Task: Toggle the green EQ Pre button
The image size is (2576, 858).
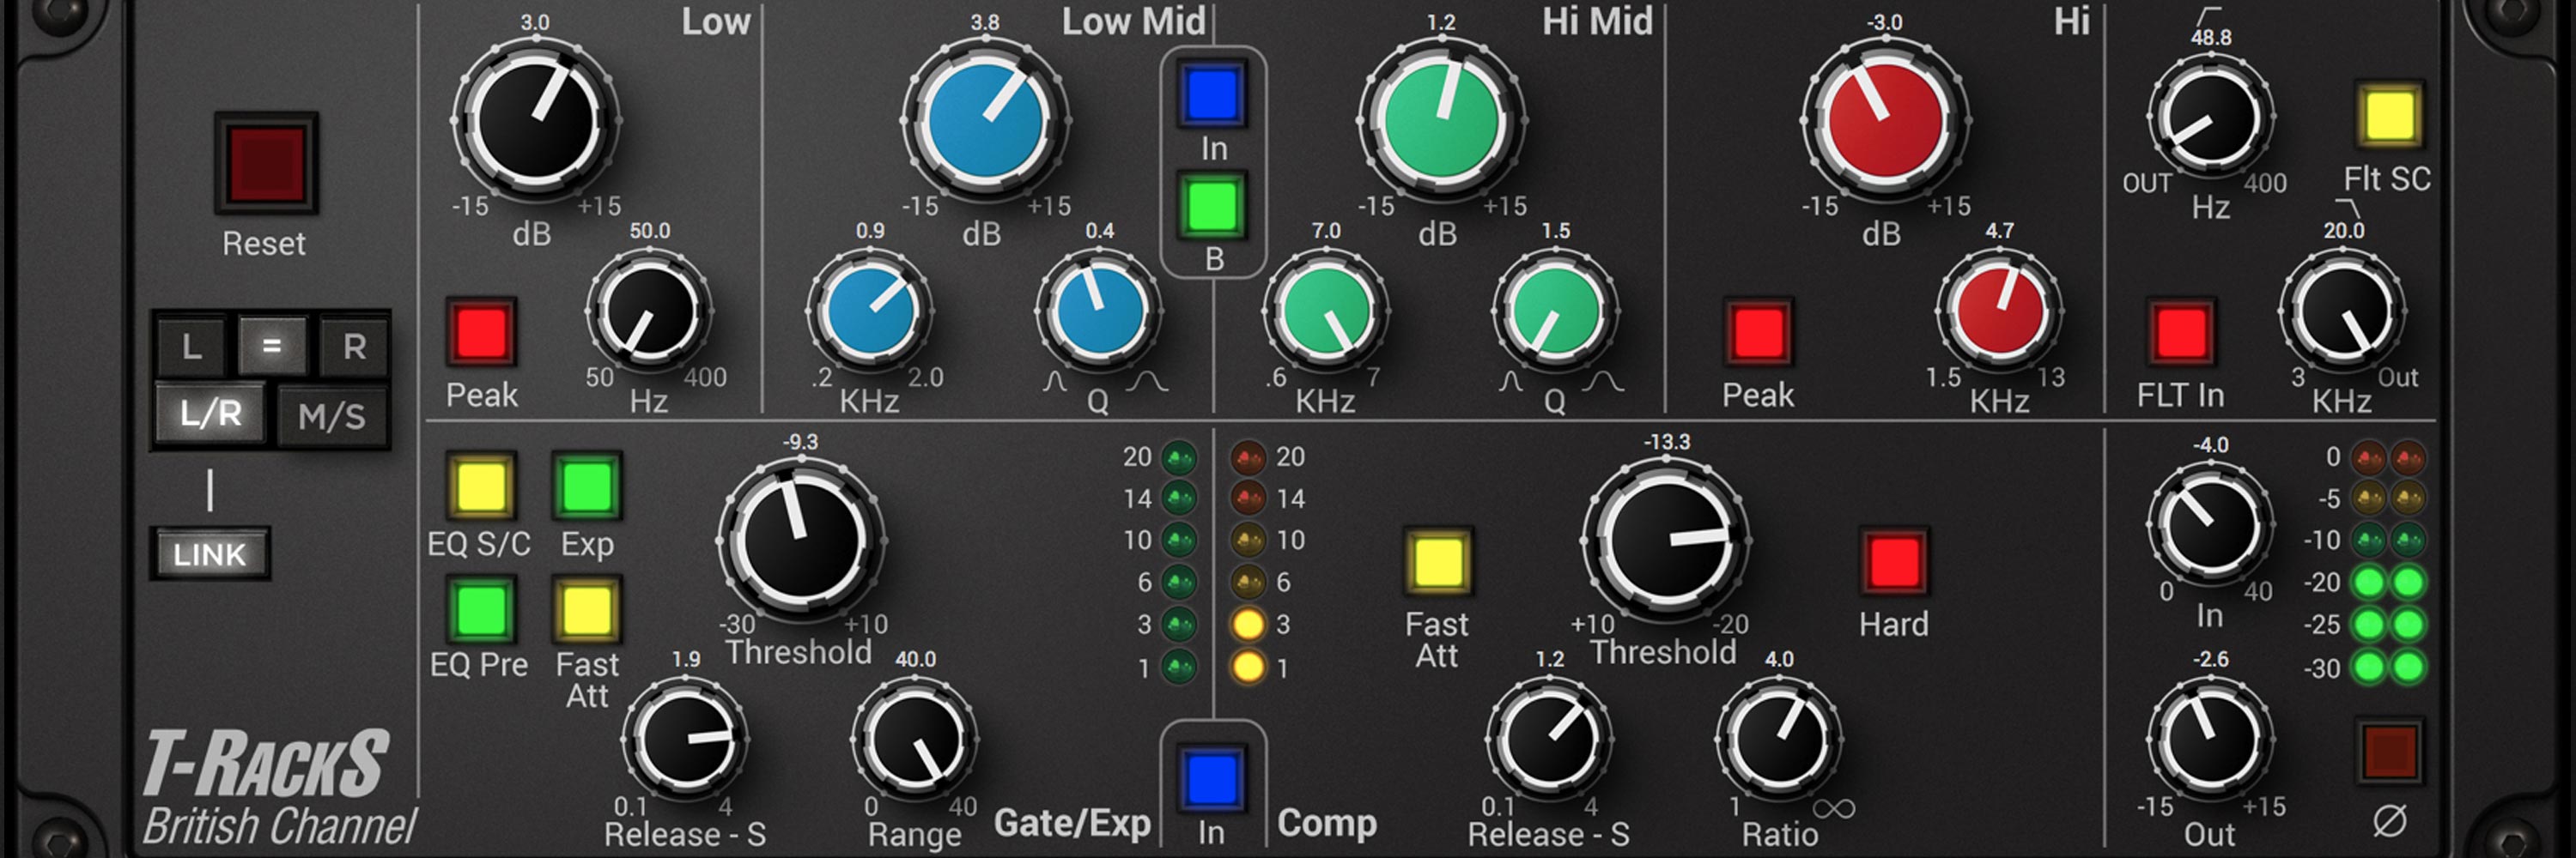Action: (x=481, y=609)
